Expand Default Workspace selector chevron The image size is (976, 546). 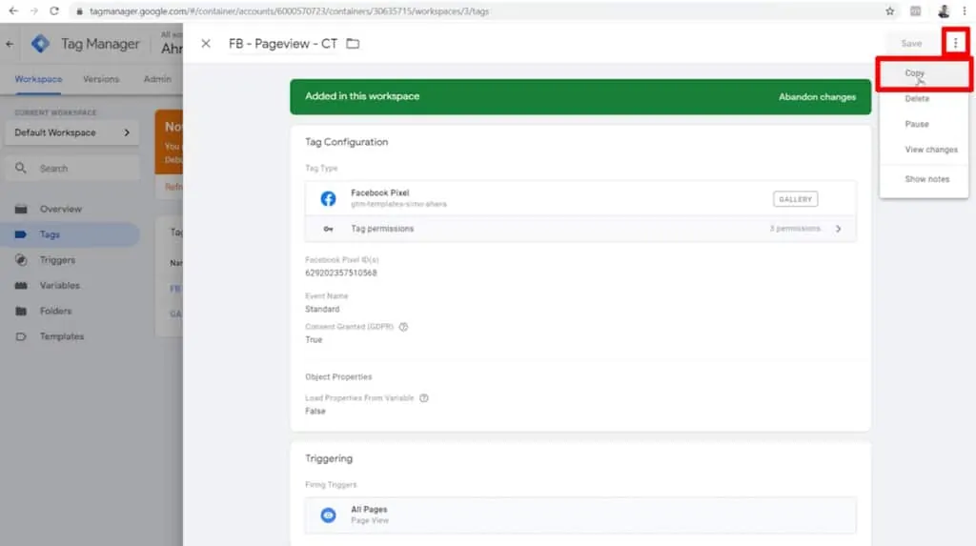127,132
